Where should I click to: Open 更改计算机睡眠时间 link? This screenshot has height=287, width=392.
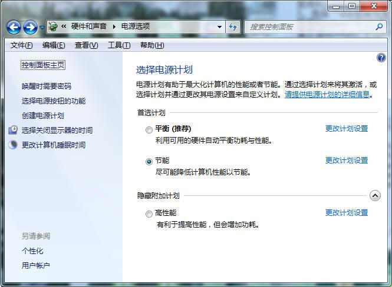point(54,145)
